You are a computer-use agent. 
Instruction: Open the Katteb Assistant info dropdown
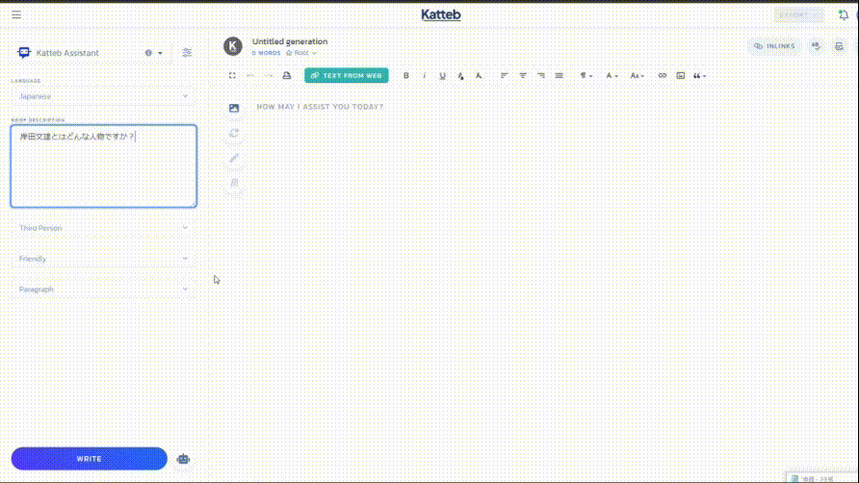[x=153, y=53]
